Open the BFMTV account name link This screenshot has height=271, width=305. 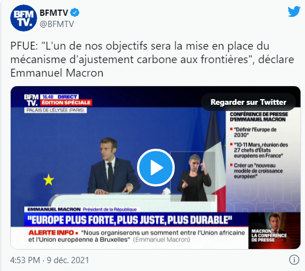(x=54, y=13)
